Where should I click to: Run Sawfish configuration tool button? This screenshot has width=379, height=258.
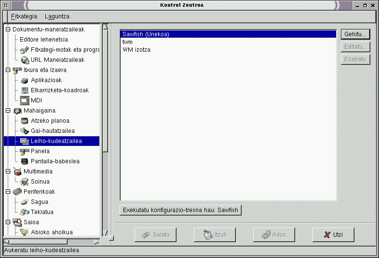(180, 210)
